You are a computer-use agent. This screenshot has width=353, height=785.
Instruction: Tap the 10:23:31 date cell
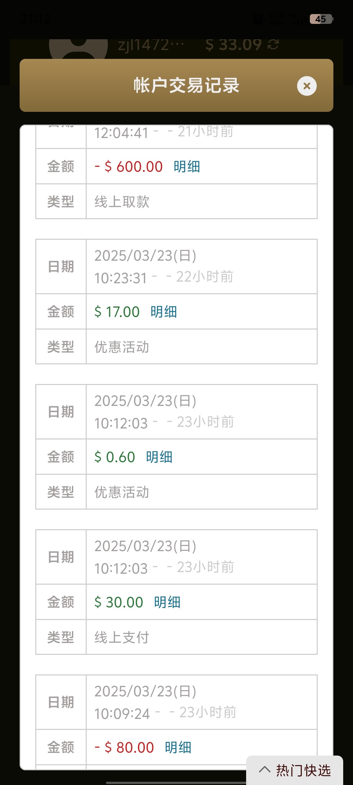[x=201, y=267]
